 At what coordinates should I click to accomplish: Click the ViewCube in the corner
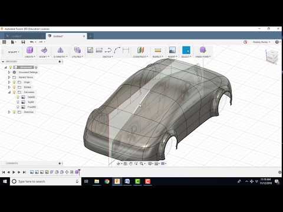tap(272, 56)
